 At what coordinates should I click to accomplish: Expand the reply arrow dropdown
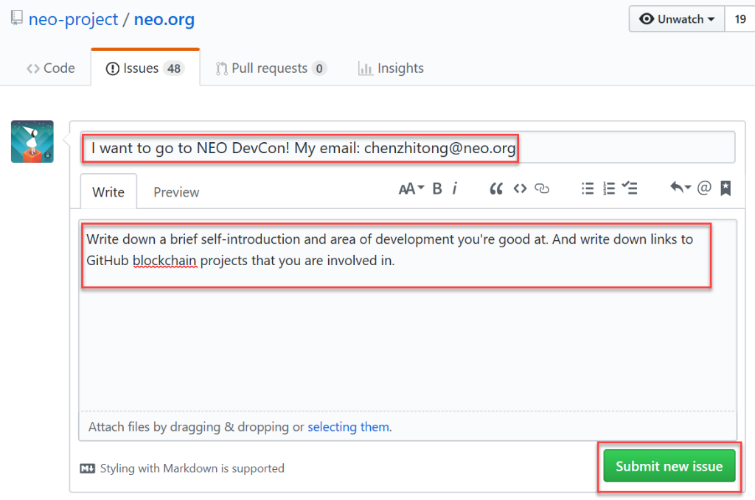pos(680,189)
